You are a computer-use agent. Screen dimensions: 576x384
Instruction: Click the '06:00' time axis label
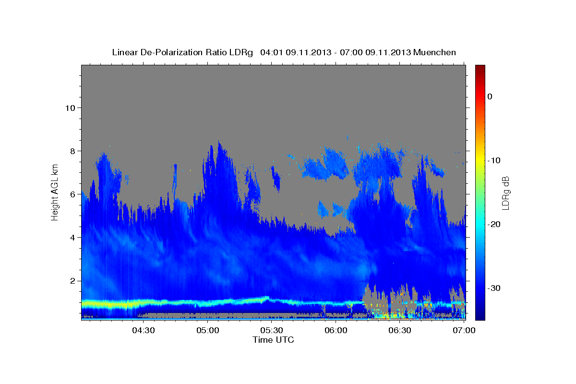point(336,330)
